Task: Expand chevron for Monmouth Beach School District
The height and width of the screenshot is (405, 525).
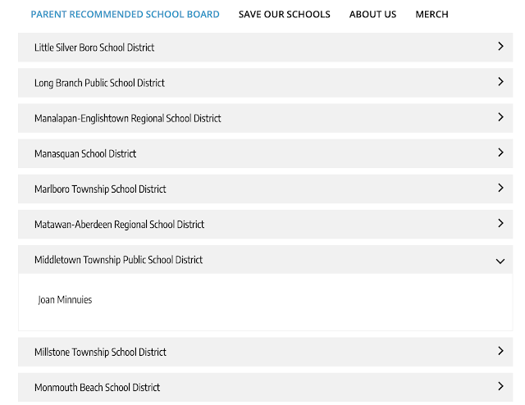Action: (x=500, y=386)
